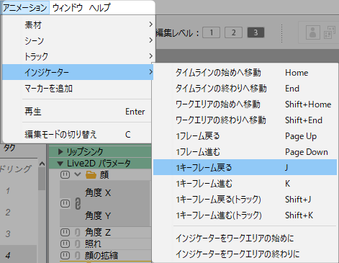Toggle the 顔の拡縮 row button
339x263 pixels.
pyautogui.click(x=65, y=255)
